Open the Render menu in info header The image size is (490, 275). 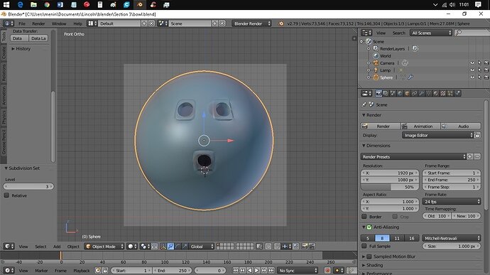[x=38, y=23]
